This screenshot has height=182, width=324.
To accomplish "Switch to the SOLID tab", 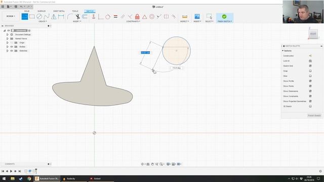I will coord(27,11).
